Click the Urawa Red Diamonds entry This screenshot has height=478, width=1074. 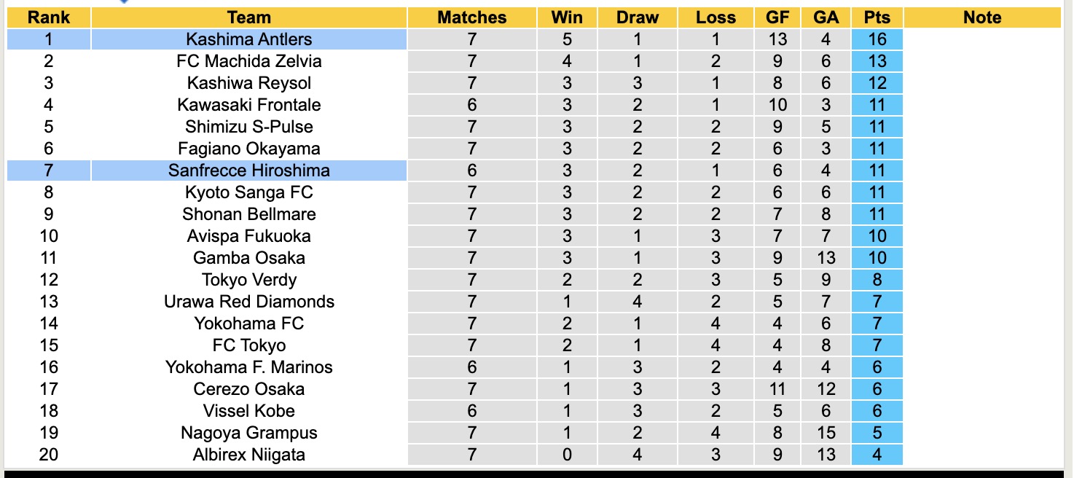(248, 302)
